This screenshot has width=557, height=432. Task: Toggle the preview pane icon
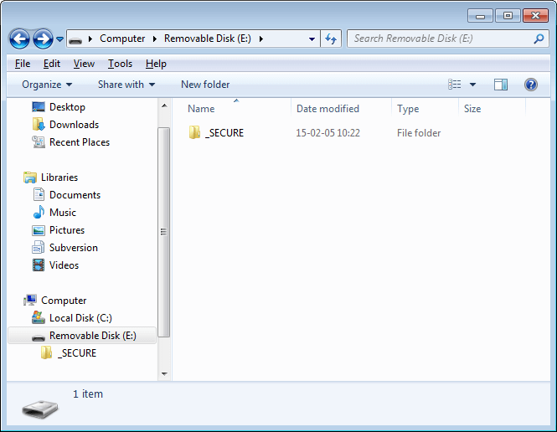tap(501, 85)
